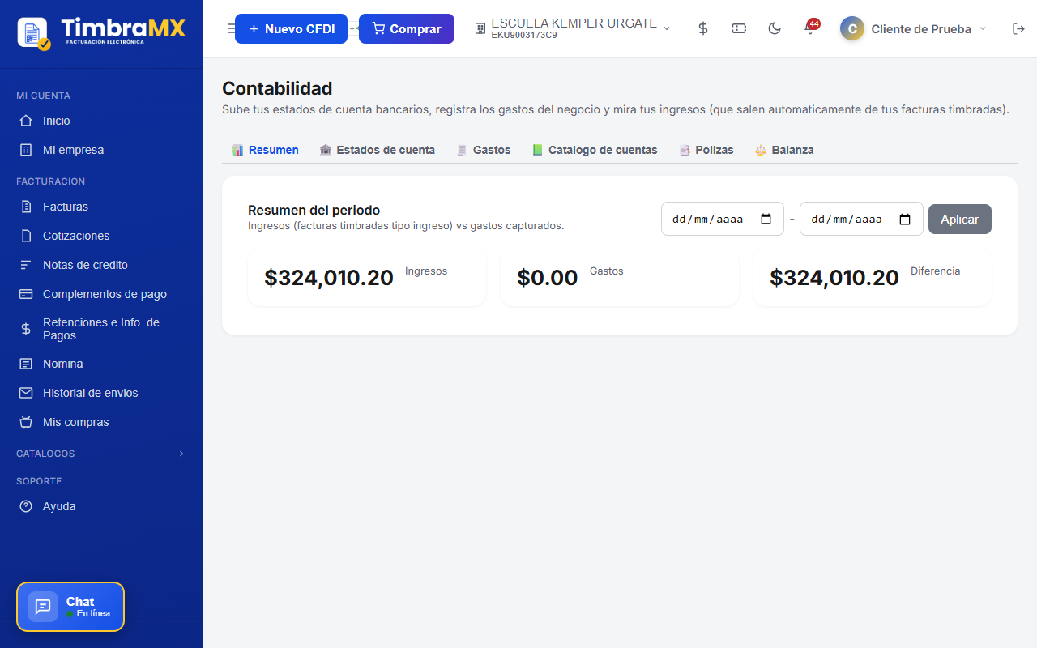Apply the date range with Aplicar
The width and height of the screenshot is (1037, 648).
point(960,219)
